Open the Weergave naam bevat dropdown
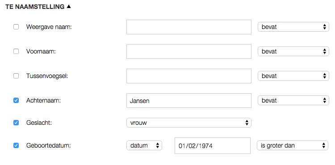The width and height of the screenshot is (335, 165). click(x=293, y=27)
